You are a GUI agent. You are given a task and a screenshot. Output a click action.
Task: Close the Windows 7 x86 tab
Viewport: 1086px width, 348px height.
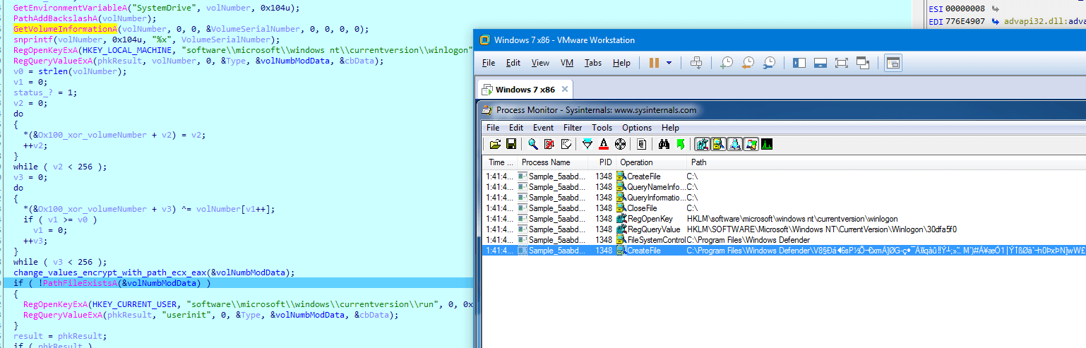tap(563, 90)
